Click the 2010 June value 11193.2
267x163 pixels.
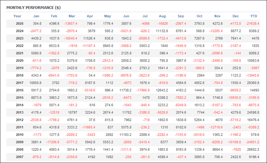125,135
